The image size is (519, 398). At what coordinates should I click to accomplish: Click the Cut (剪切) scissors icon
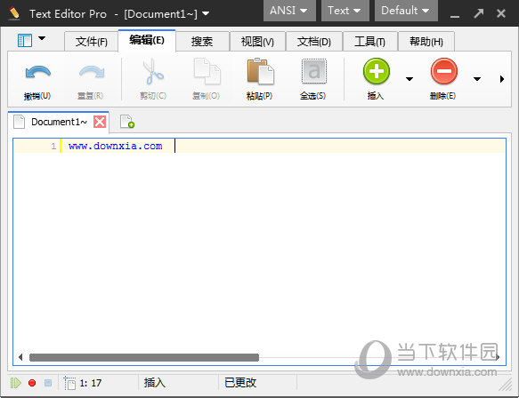tap(153, 71)
